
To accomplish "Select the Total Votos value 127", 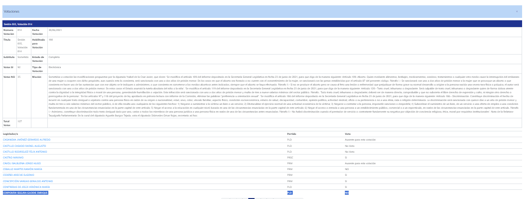I will coord(19,121).
